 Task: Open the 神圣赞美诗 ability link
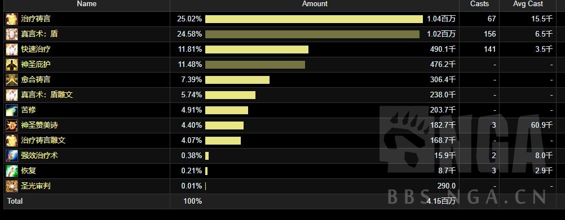[39, 125]
